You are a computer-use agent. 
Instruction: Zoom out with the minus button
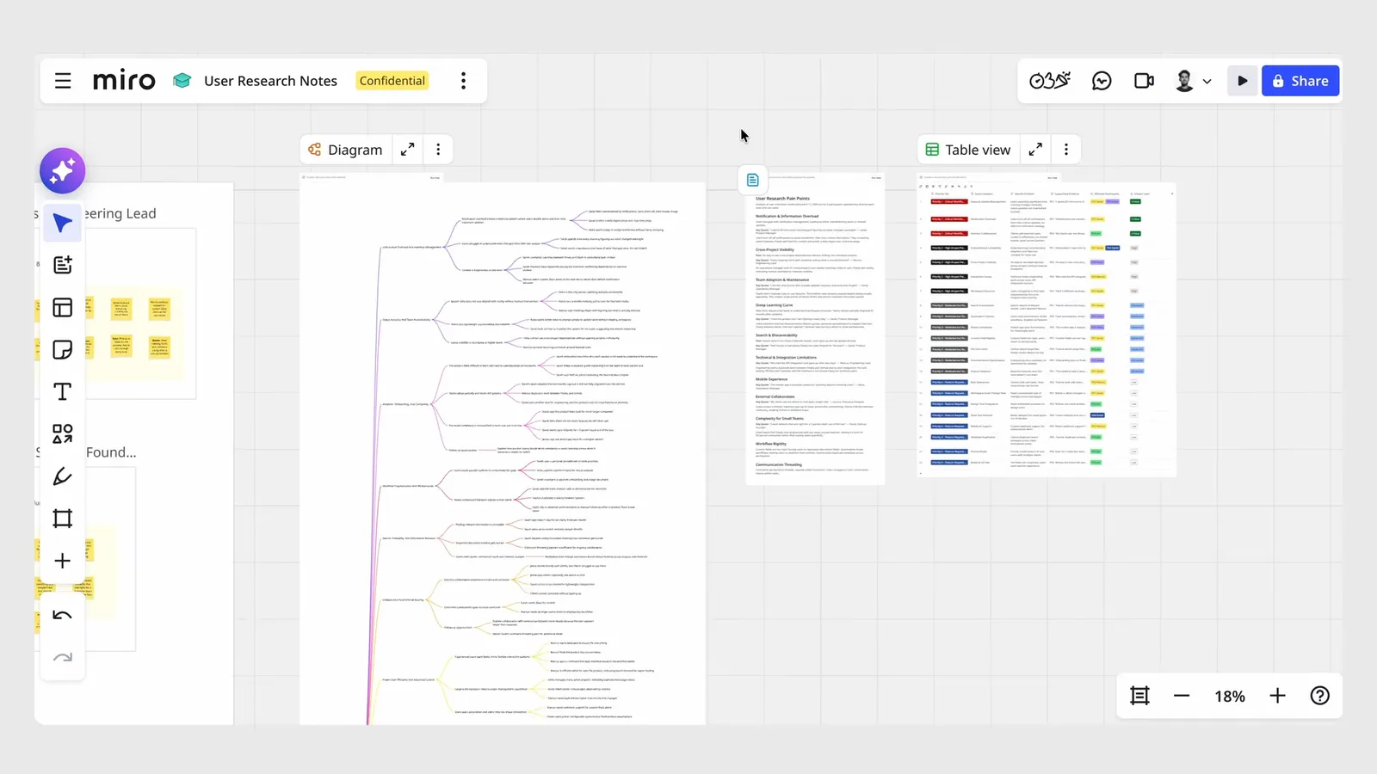tap(1182, 696)
